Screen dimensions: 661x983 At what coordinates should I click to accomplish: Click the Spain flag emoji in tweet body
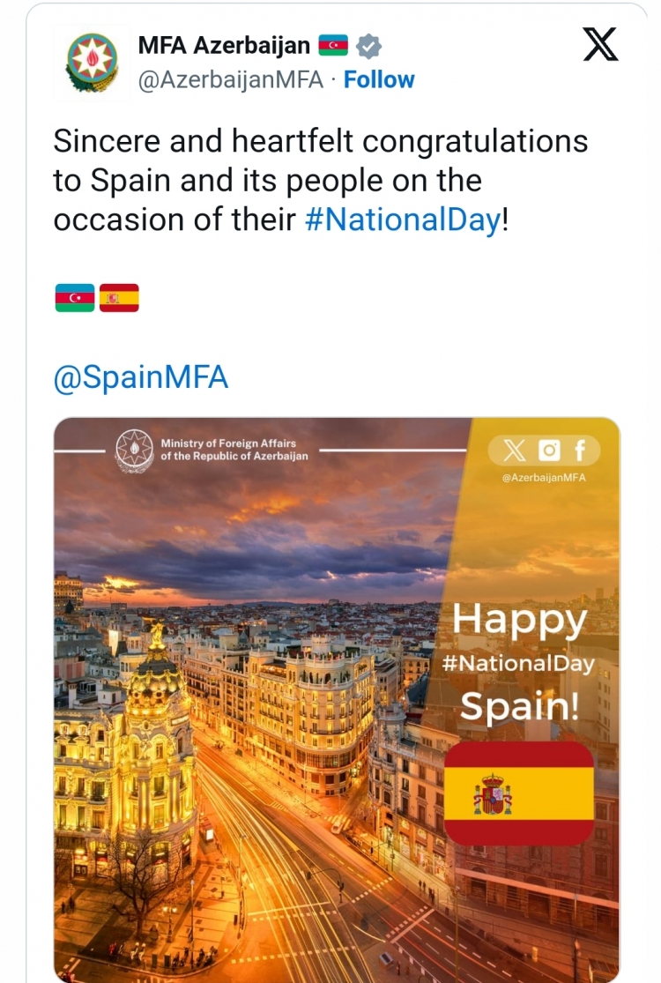(x=119, y=298)
